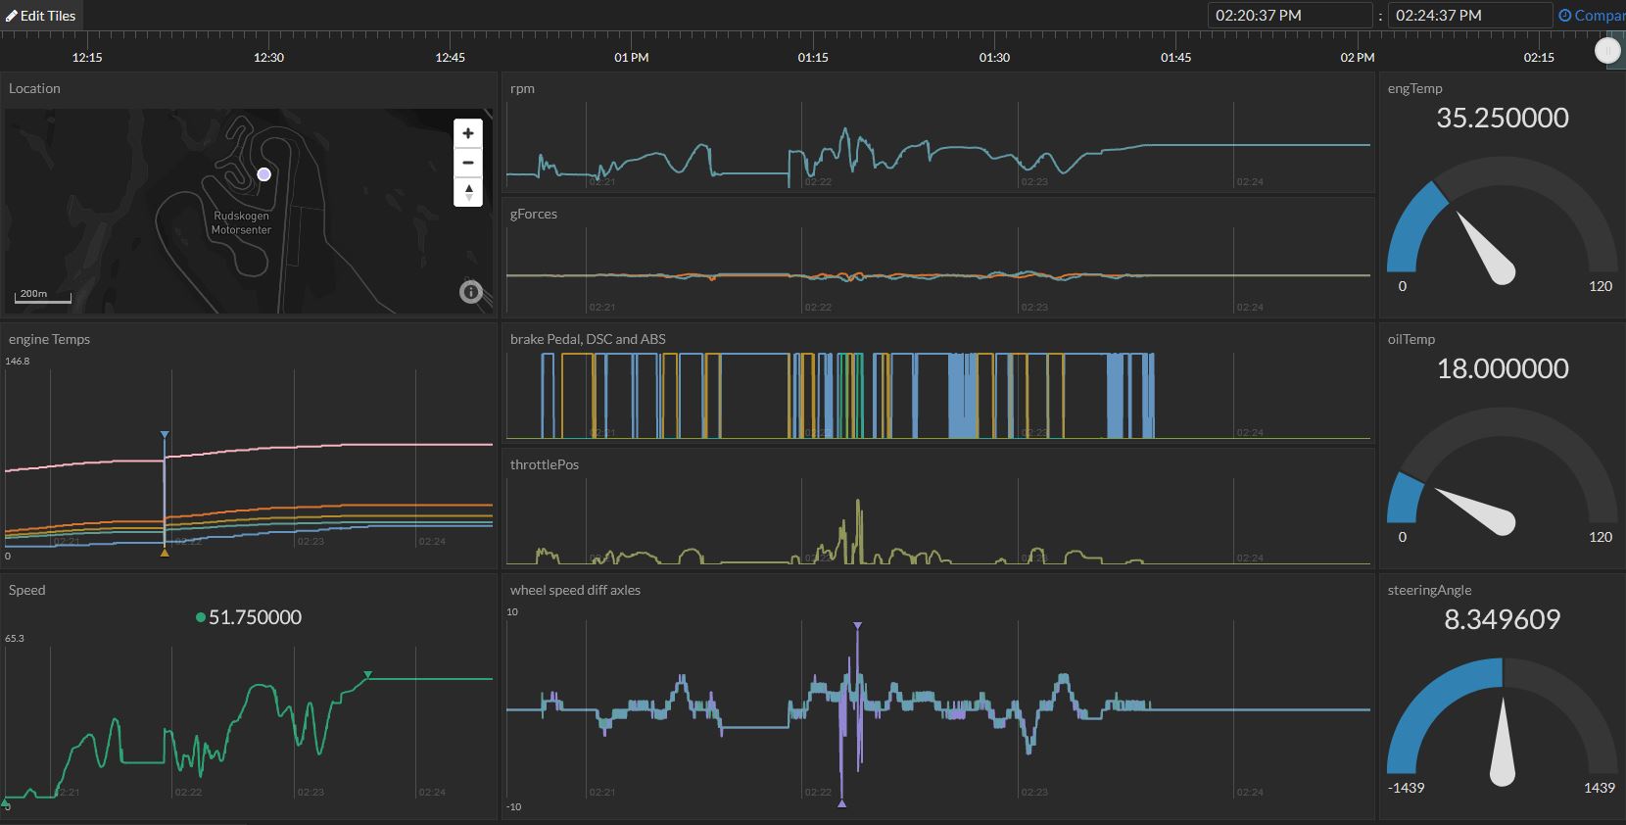Click the oilTemp gauge needle
Image resolution: width=1626 pixels, height=825 pixels.
[1474, 510]
